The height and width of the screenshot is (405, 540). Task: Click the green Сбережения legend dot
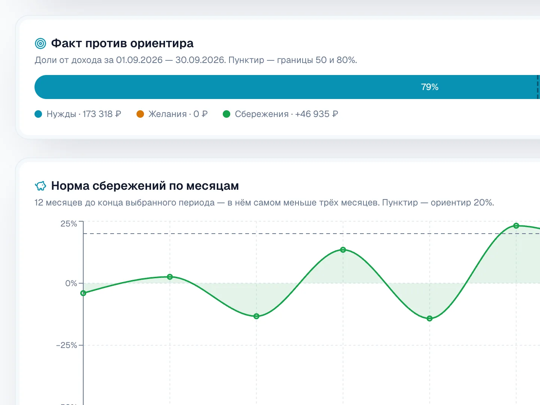coord(226,114)
